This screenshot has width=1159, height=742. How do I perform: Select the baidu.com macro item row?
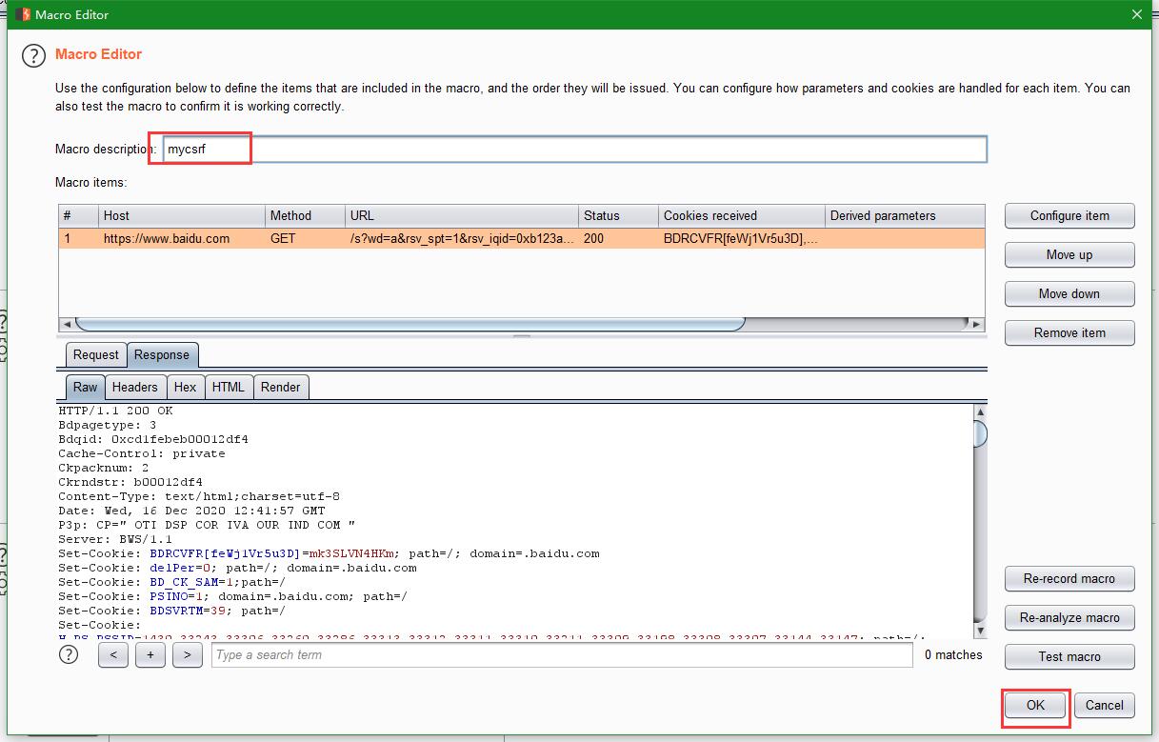[x=381, y=239]
